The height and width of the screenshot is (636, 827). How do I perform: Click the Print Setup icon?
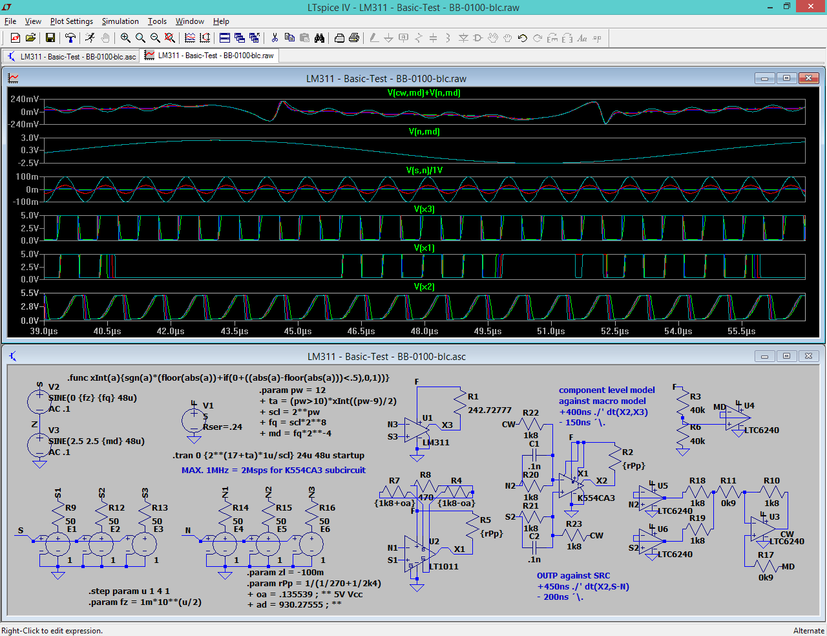pyautogui.click(x=339, y=38)
